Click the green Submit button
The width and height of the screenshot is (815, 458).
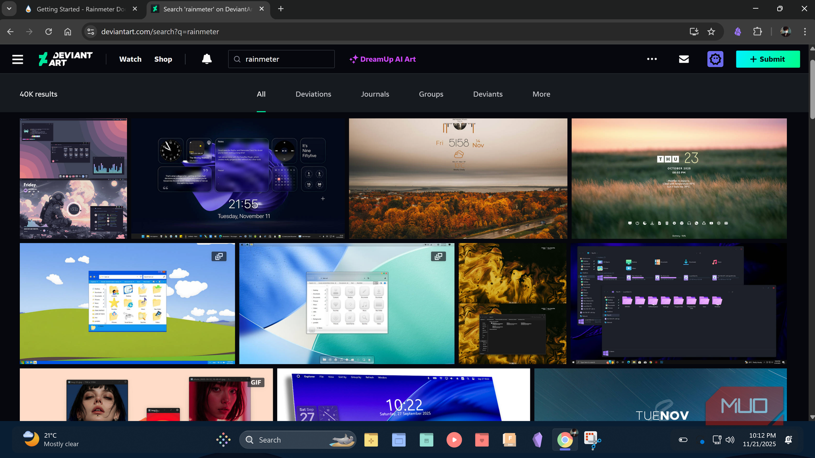pos(768,59)
